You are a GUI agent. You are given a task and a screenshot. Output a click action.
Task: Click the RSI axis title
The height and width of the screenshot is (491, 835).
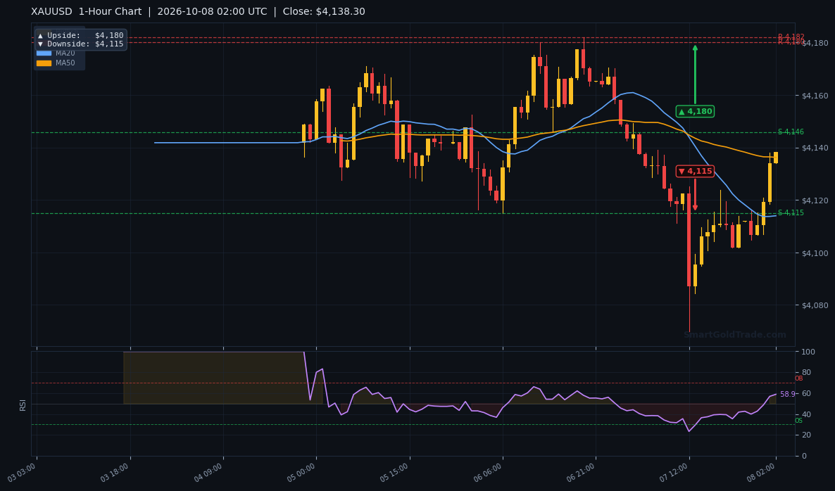(23, 404)
